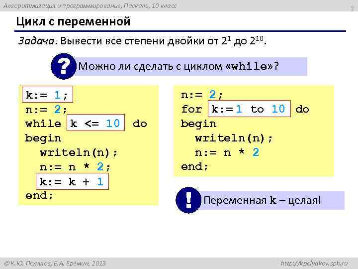Viewport: 358px width, 269px height.
Task: Select the slide title 'Цикл с переменной'
Action: (x=73, y=21)
